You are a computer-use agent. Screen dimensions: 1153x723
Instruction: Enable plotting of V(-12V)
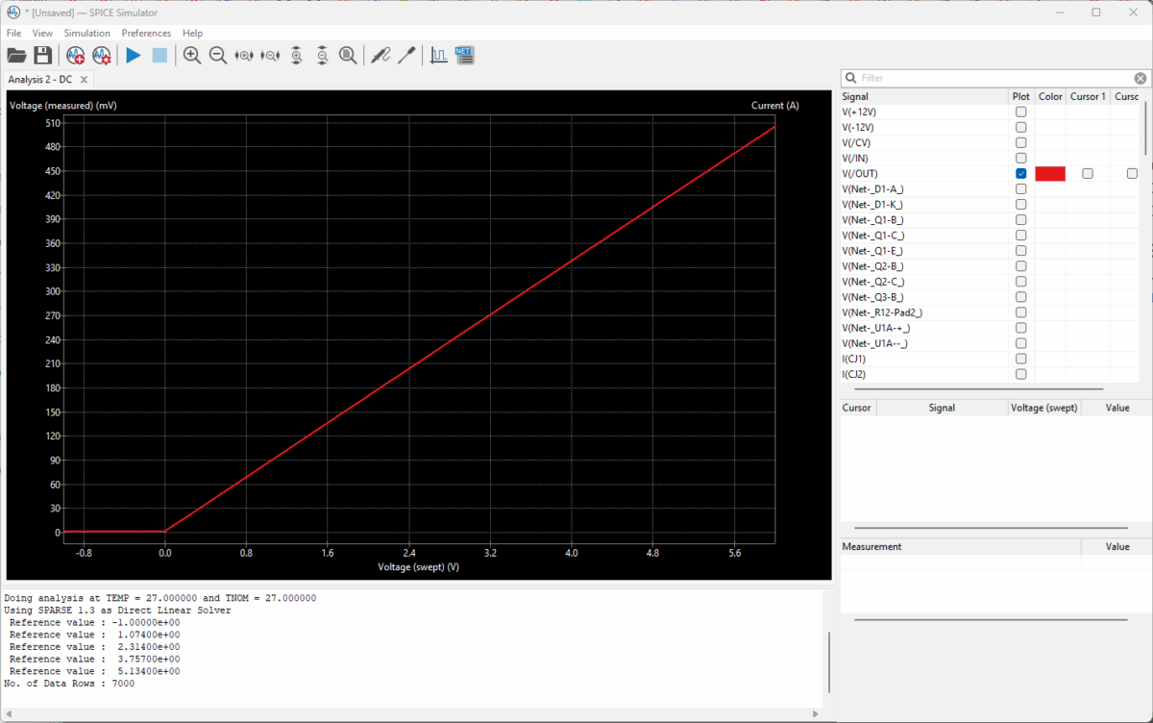(x=1020, y=127)
